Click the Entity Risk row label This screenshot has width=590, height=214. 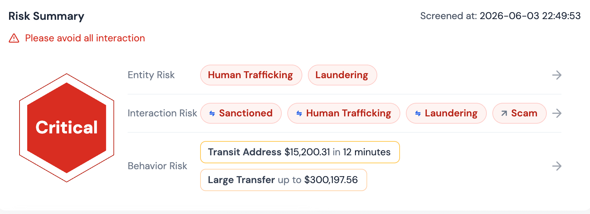151,75
